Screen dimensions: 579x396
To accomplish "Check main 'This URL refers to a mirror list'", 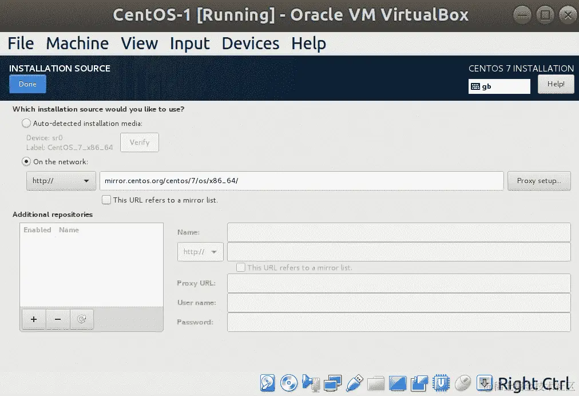I will click(106, 200).
